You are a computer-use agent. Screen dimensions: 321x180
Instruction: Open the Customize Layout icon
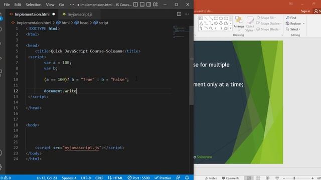point(155,4)
